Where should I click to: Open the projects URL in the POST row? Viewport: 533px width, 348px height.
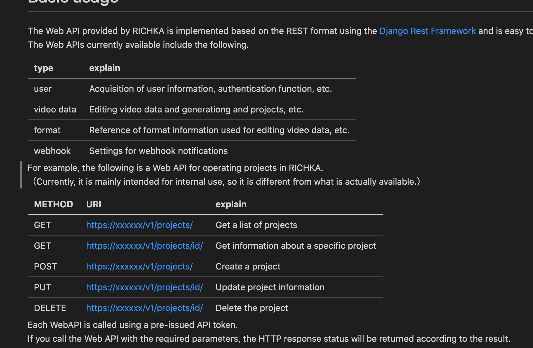point(139,266)
